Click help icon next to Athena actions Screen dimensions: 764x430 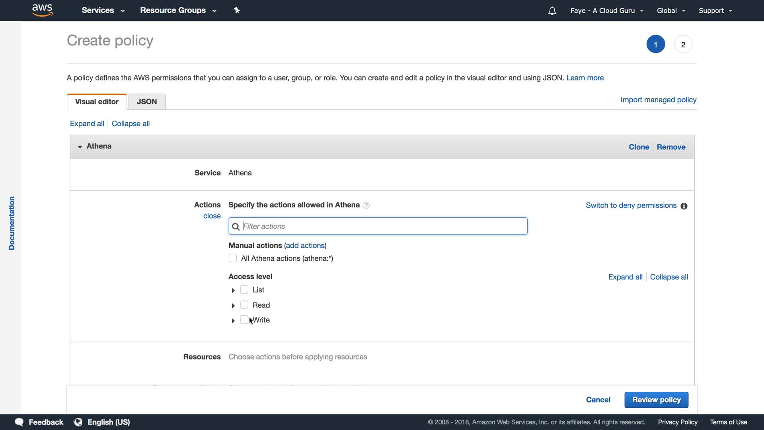pos(366,205)
